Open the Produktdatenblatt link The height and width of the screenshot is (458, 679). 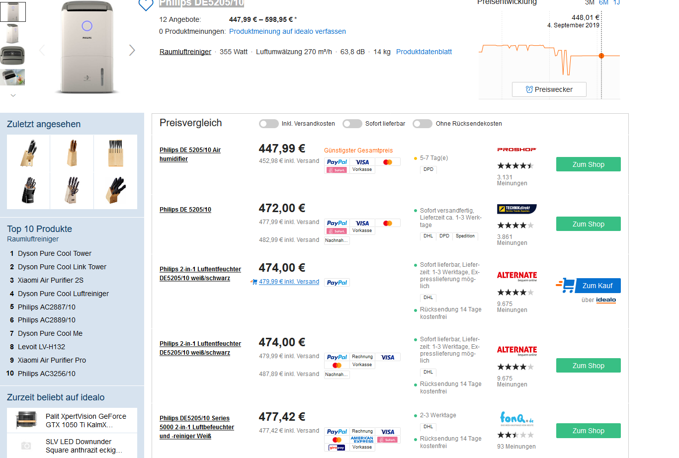424,52
